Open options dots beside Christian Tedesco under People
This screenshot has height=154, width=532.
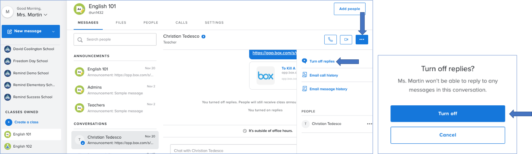[369, 124]
